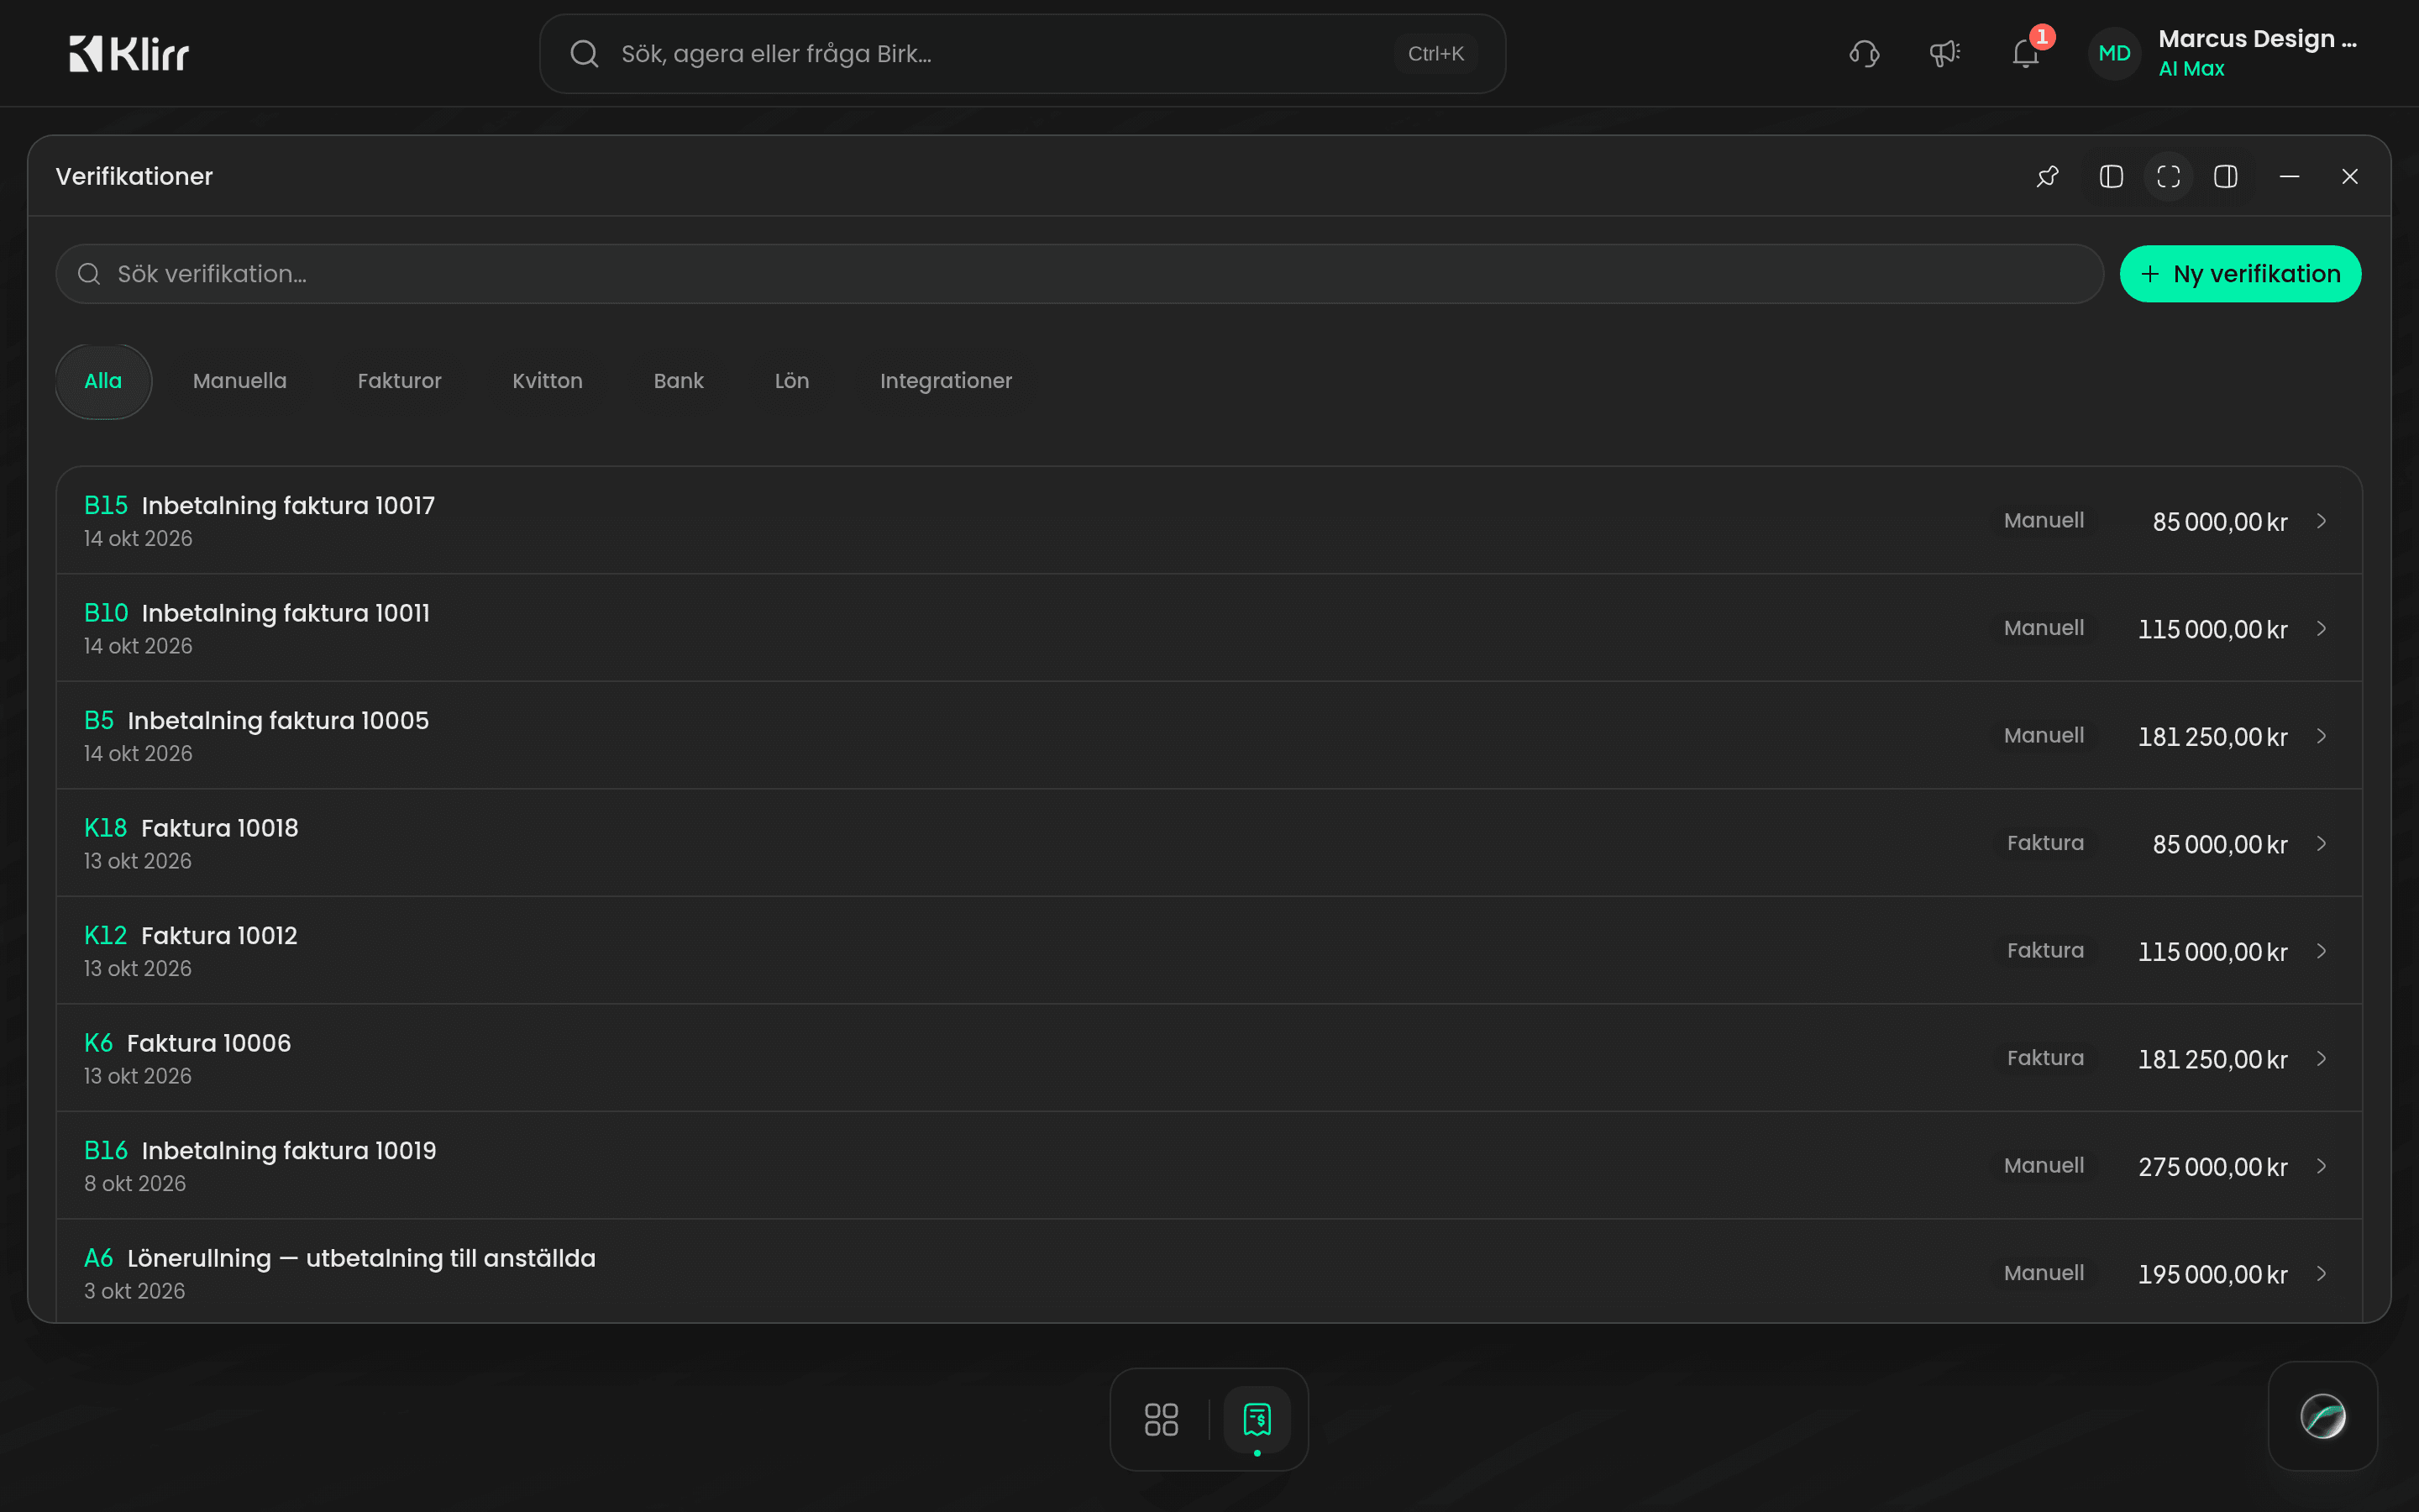Focus the global search field
This screenshot has height=1512, width=2419.
pyautogui.click(x=1021, y=54)
